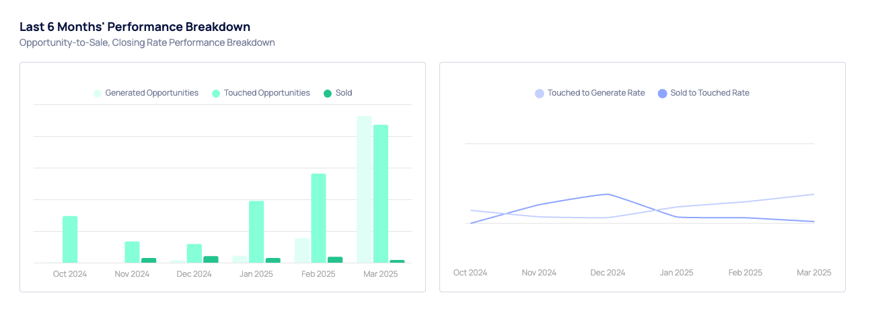Viewport: 872px width, 328px height.
Task: Click the Jan 2025 Touched Opportunities bar
Action: point(256,232)
